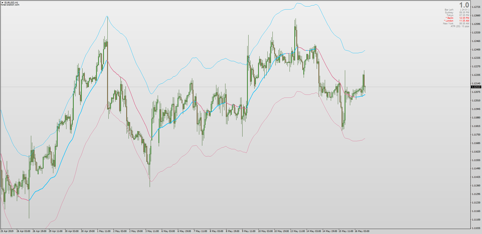Click the 1.11100 price axis label
482x234 pixels.
(476, 220)
